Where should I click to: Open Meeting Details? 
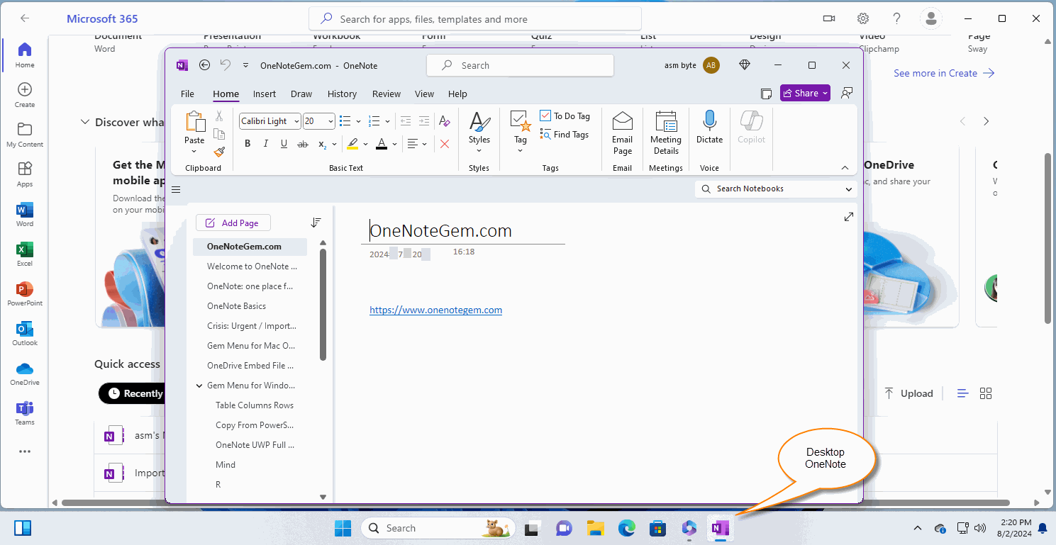pos(666,133)
